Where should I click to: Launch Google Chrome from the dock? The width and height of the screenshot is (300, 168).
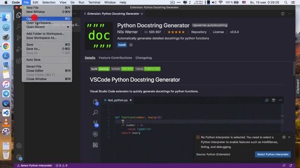[6, 46]
